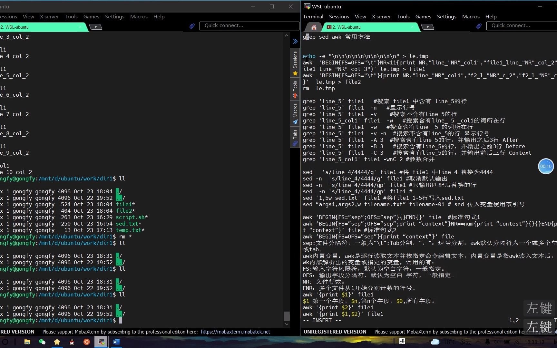Click the MobaXterm app icon in right title bar
Image resolution: width=557 pixels, height=348 pixels.
[307, 6]
